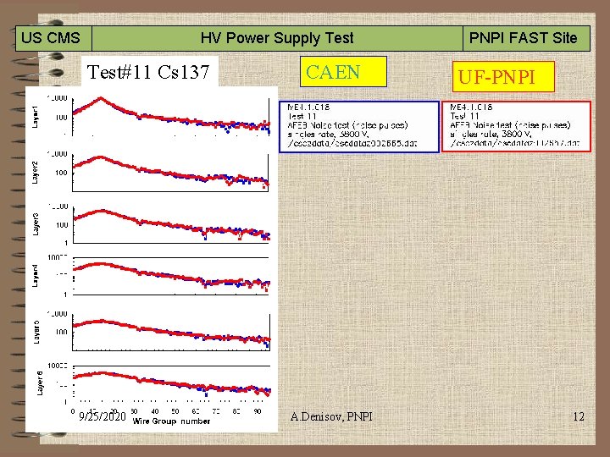
Task: Click the Layer4 plot
Action: click(171, 276)
